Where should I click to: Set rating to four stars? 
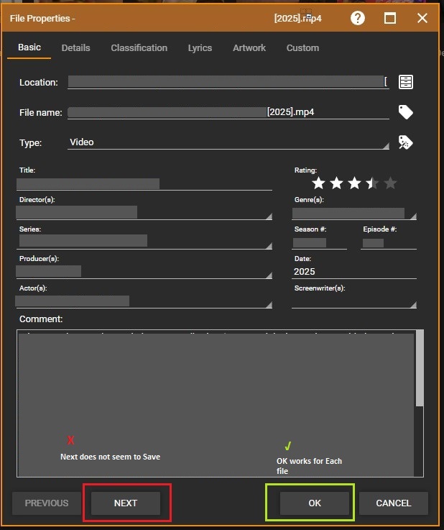tap(372, 183)
